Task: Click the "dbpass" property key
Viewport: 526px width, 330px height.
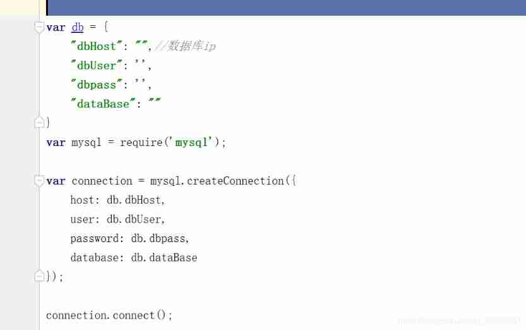Action: (97, 85)
